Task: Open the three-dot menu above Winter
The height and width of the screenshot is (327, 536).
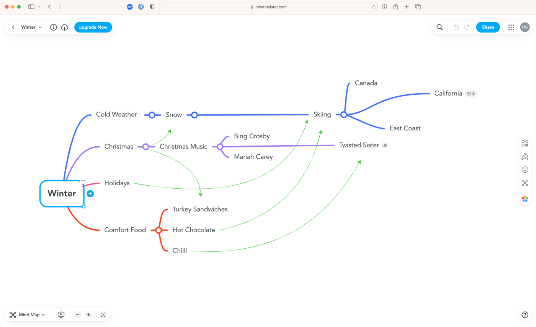Action: pyautogui.click(x=83, y=180)
